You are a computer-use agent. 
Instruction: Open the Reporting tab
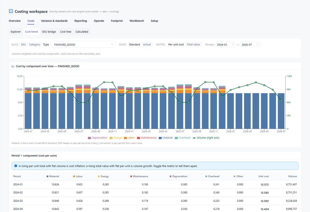point(81,21)
